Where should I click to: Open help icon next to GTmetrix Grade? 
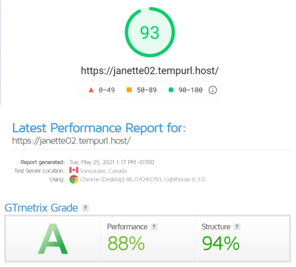(x=85, y=208)
